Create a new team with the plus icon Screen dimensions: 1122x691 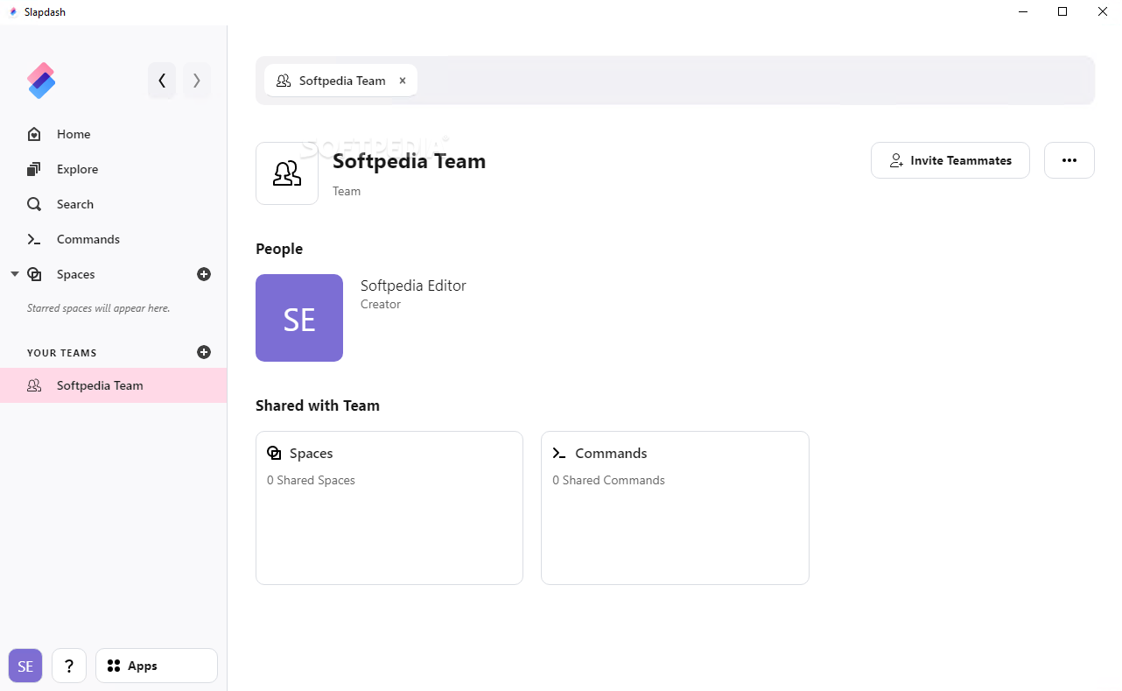tap(204, 352)
